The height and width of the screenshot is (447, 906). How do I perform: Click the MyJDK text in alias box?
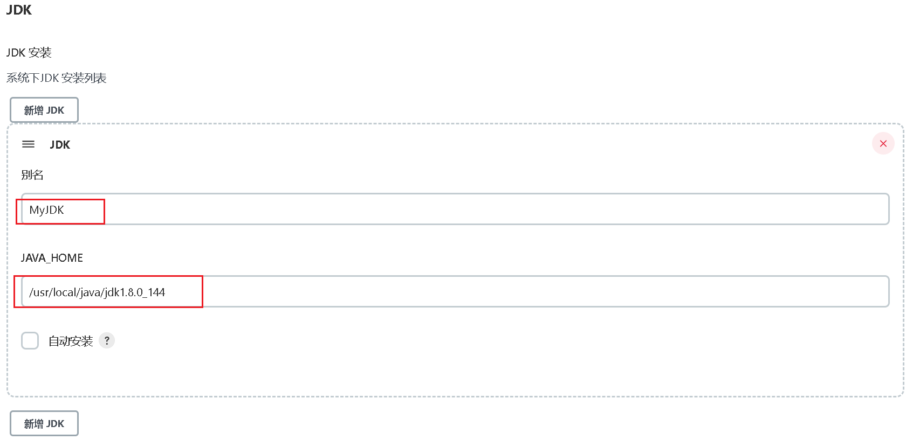46,210
